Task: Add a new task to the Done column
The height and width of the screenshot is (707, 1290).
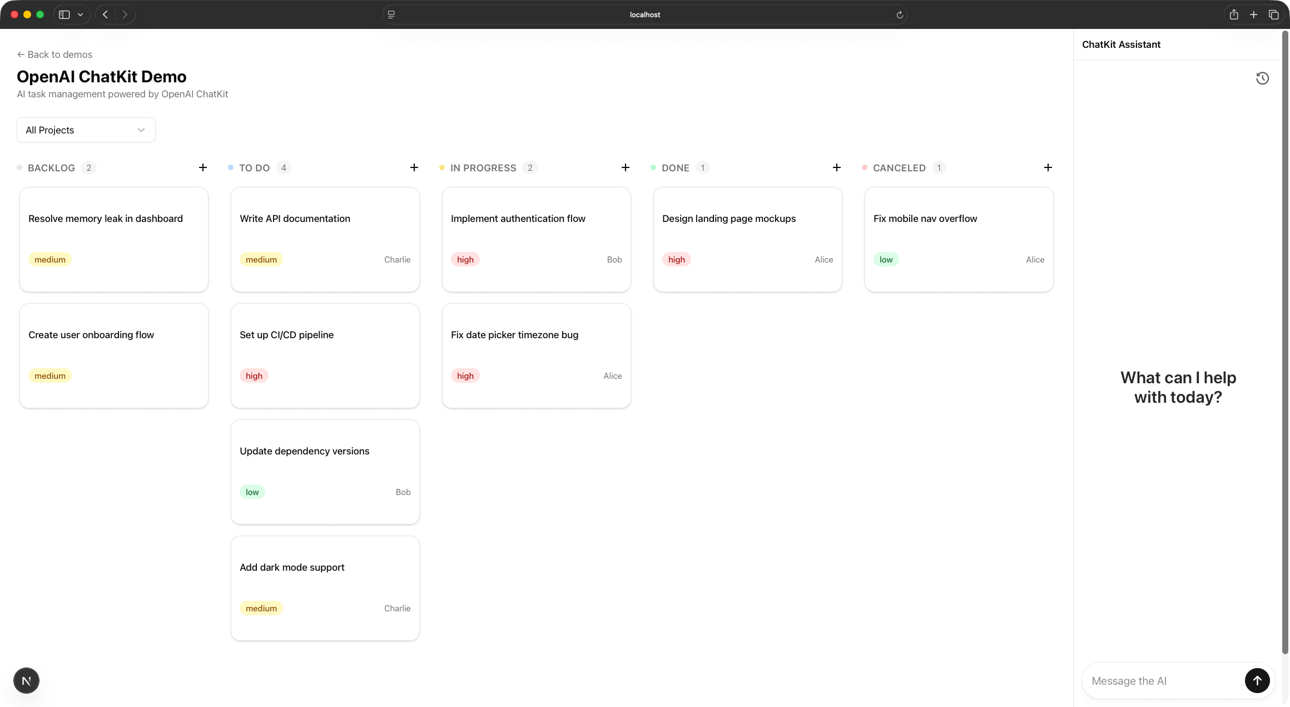Action: click(x=837, y=167)
